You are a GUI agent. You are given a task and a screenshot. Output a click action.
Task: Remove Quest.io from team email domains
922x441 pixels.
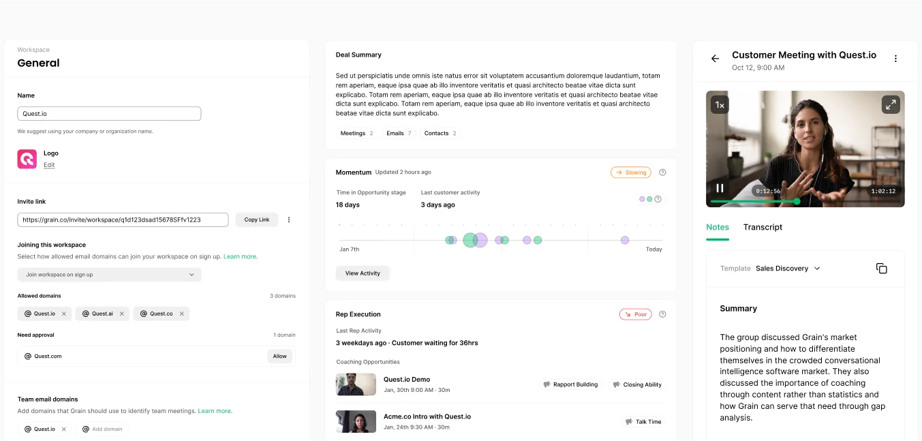coord(64,429)
